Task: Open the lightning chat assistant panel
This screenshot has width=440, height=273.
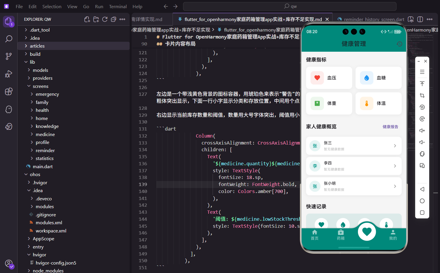Action: 9,127
